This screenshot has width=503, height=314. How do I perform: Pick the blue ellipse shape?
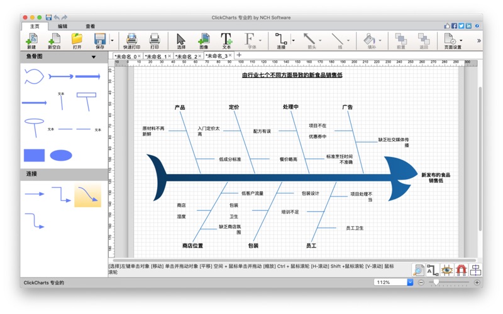coord(61,155)
